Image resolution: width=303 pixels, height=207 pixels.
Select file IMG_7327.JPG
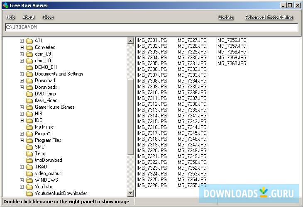191,40
